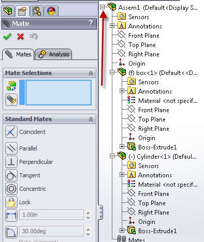Open the DisplayManager color ball tab

tap(51, 11)
